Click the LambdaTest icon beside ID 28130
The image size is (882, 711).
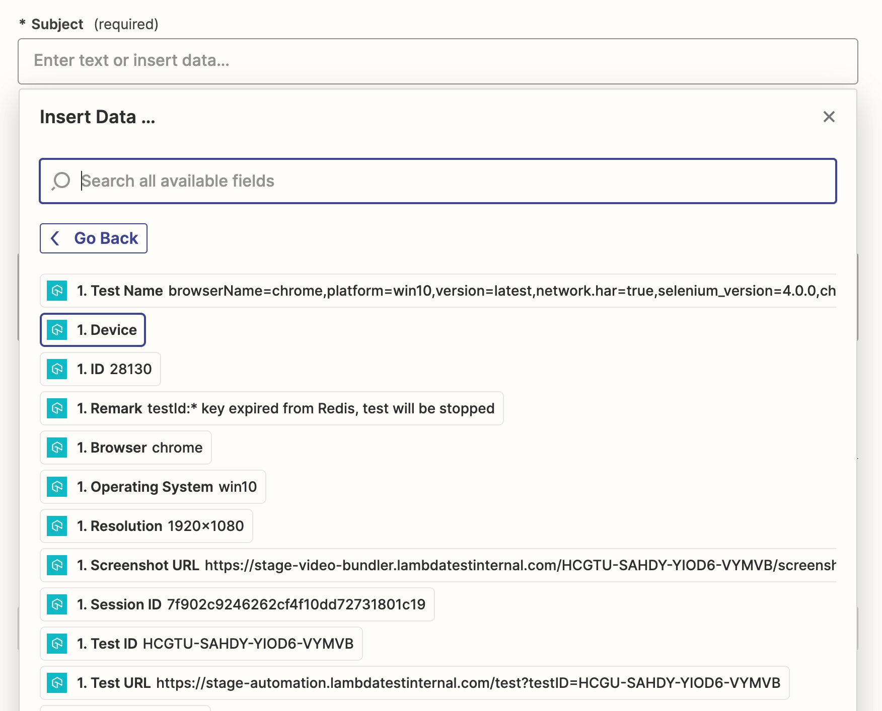tap(57, 369)
